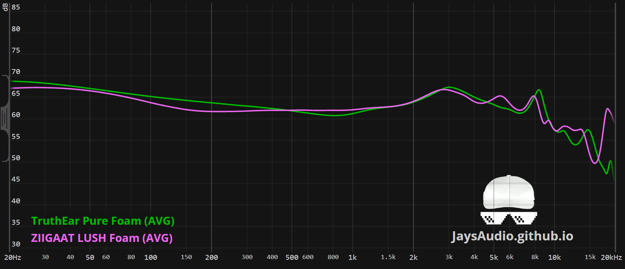Click the JaysAudio.github.io watermark text
Image resolution: width=625 pixels, height=269 pixels.
[x=512, y=236]
